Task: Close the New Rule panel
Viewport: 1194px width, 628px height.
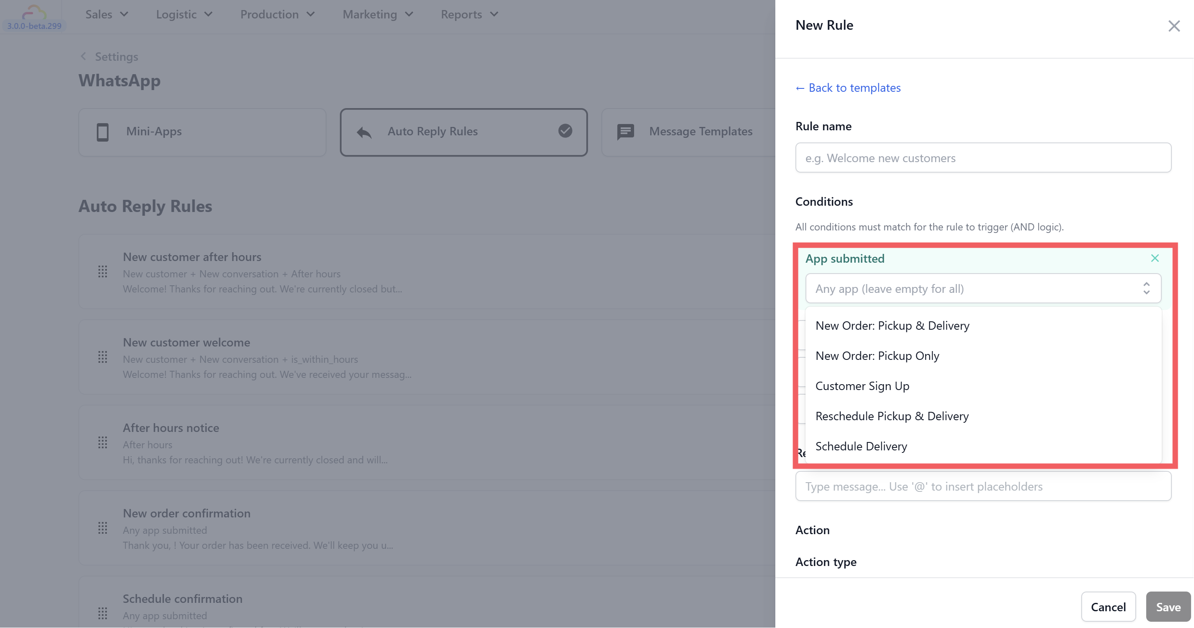Action: tap(1173, 26)
